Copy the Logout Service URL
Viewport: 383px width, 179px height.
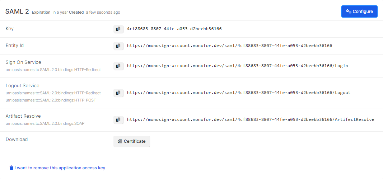click(x=118, y=93)
